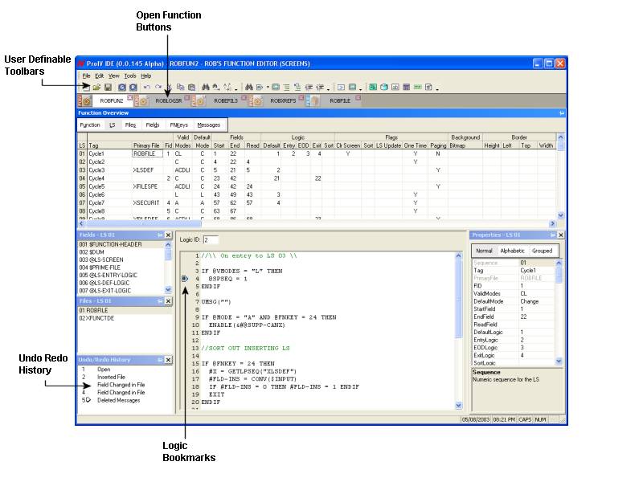This screenshot has height=482, width=643.
Task: Select the FNKeys tab in Function Overview
Action: pos(178,125)
